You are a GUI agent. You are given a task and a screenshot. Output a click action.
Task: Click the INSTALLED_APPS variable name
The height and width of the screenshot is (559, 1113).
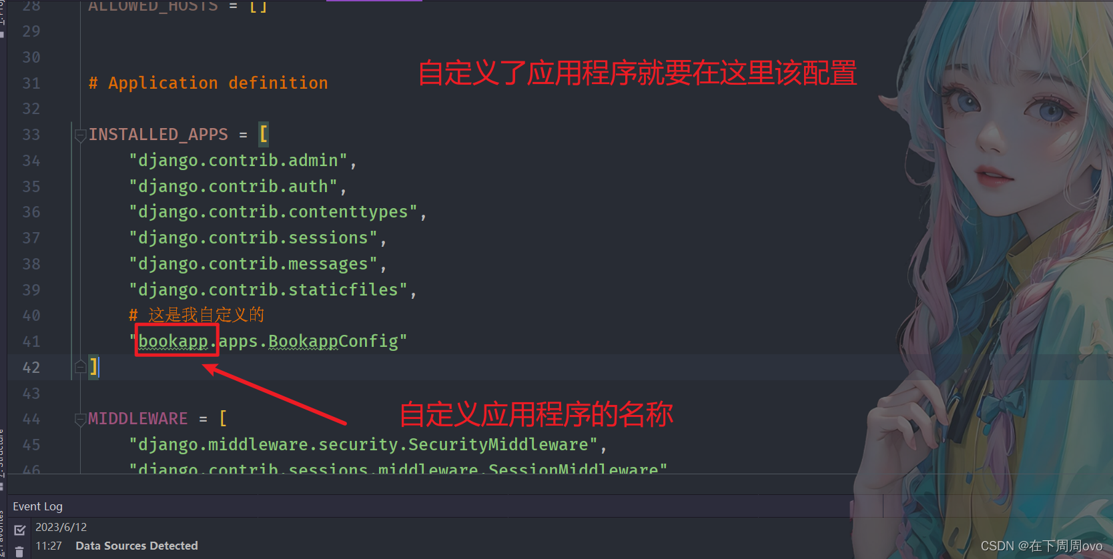click(158, 134)
